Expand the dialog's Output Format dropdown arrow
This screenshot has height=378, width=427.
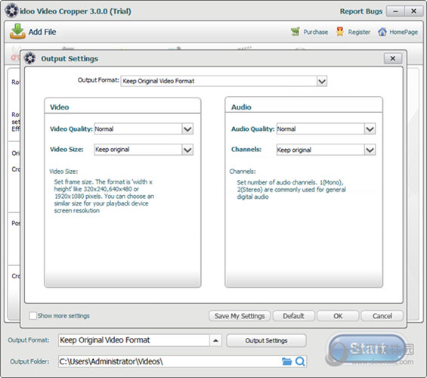point(322,81)
